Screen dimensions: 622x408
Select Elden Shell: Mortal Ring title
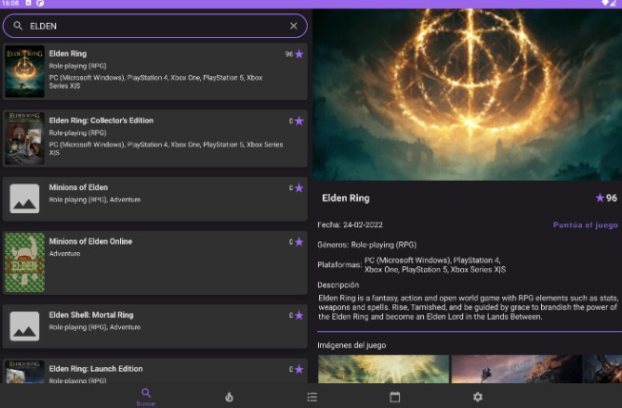pyautogui.click(x=91, y=315)
